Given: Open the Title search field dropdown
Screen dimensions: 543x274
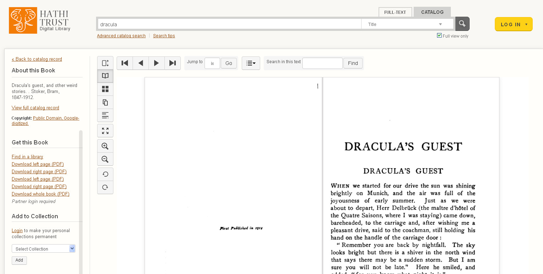Looking at the screenshot, I should tap(407, 24).
